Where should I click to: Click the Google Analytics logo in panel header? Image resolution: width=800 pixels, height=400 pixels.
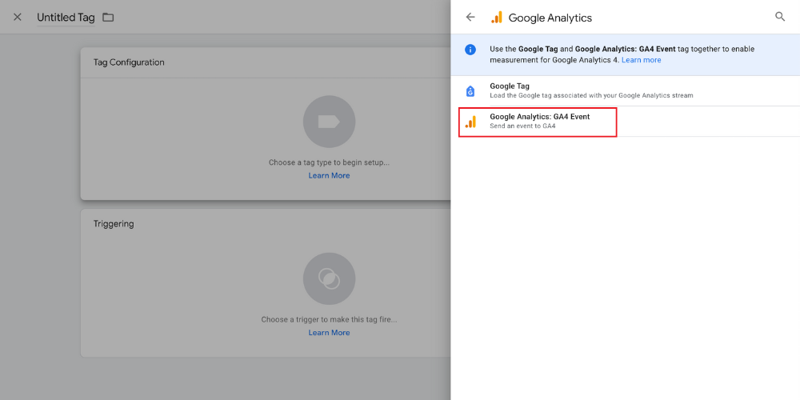[x=497, y=18]
